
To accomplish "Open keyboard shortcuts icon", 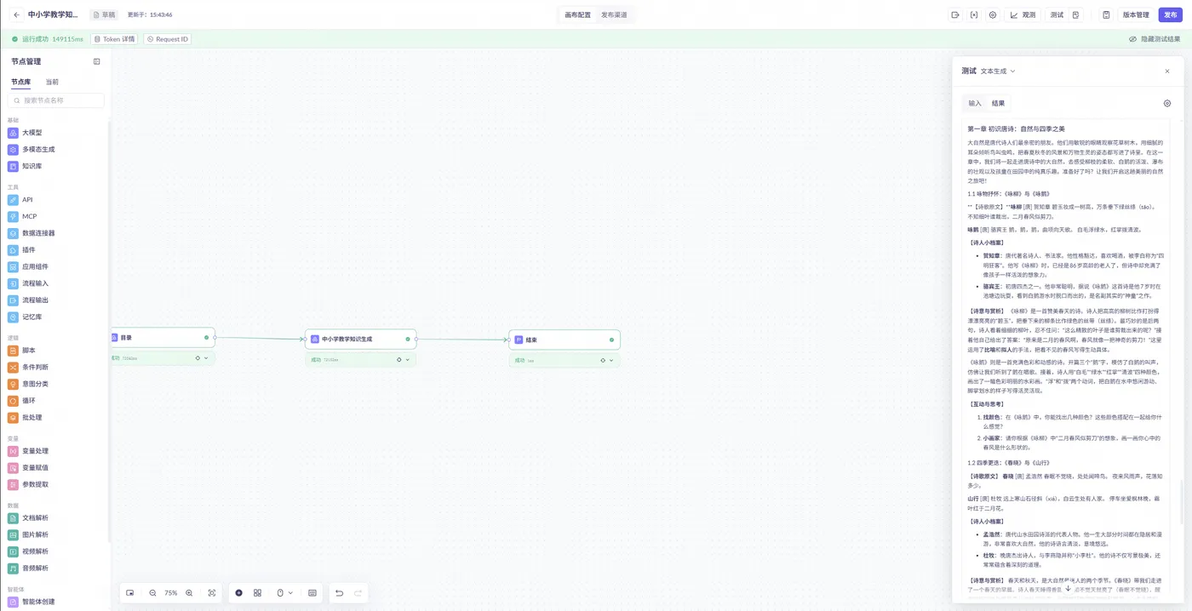I will [x=312, y=592].
